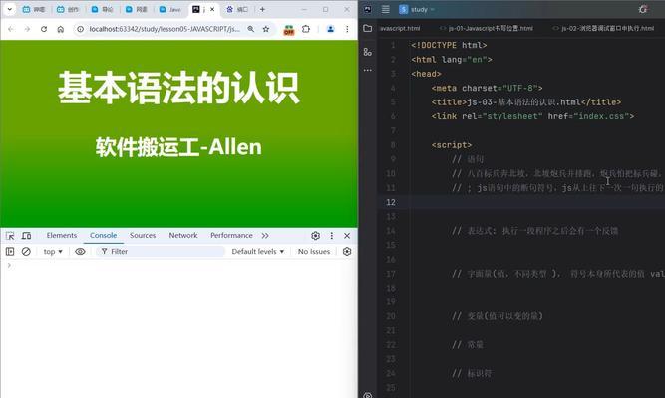
Task: Click the No Issues indicator
Action: click(314, 252)
